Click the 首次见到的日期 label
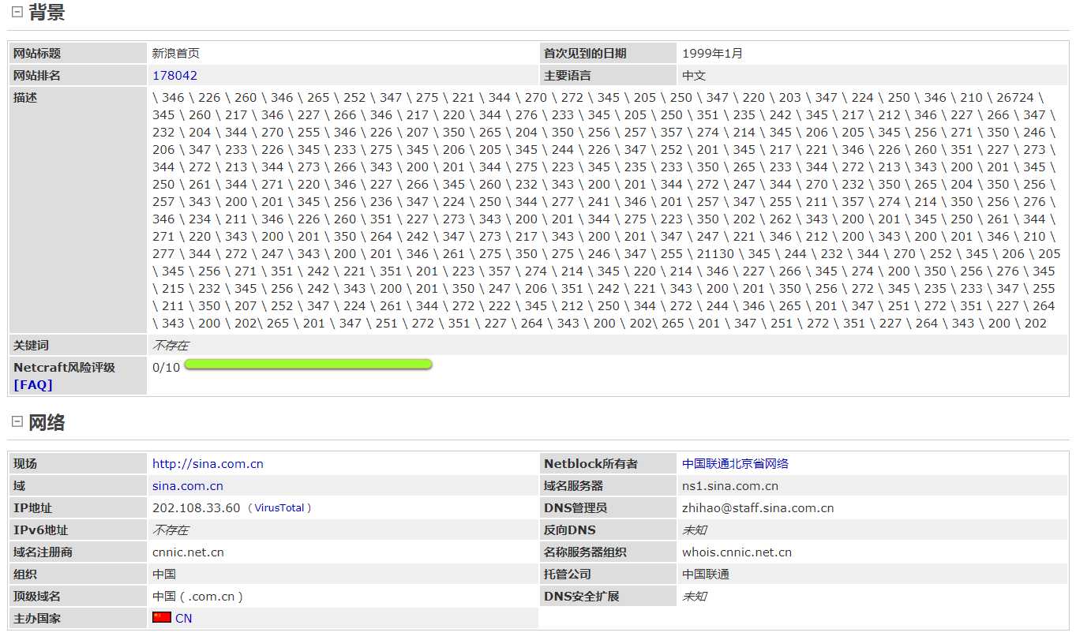 pos(585,54)
